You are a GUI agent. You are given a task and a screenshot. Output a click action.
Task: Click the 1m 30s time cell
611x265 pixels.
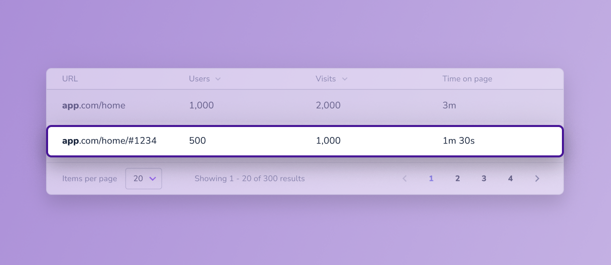[458, 141]
